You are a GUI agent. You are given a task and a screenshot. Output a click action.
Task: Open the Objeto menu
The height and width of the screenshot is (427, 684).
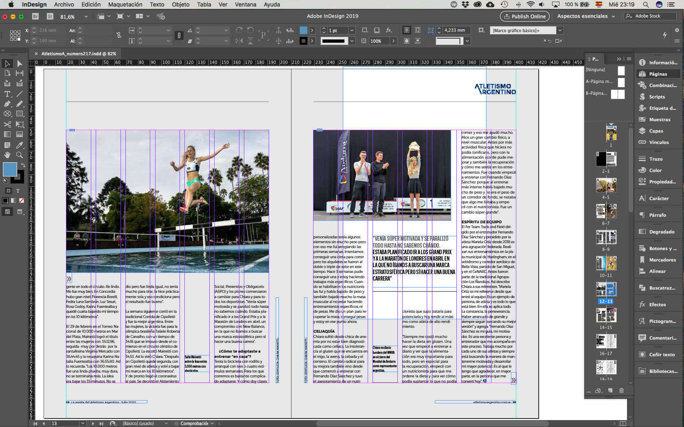(180, 4)
